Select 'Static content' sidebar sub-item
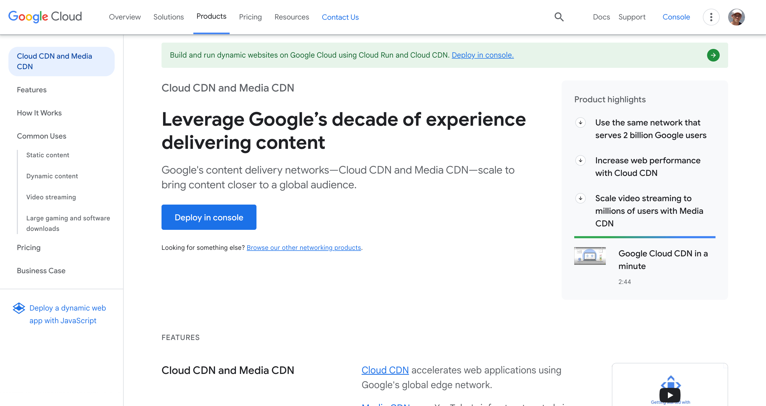Viewport: 766px width, 406px height. click(48, 155)
